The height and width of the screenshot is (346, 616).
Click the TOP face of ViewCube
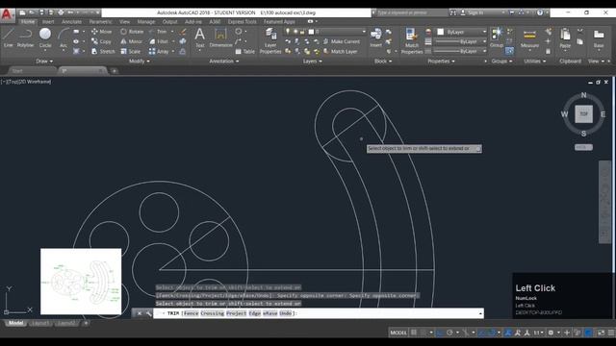(584, 114)
